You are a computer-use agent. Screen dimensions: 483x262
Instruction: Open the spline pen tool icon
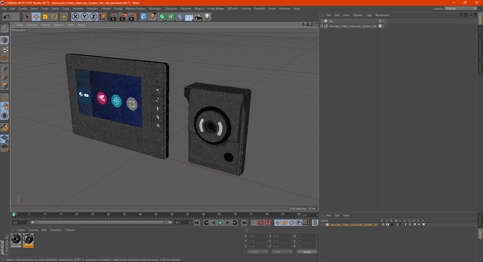click(x=153, y=17)
